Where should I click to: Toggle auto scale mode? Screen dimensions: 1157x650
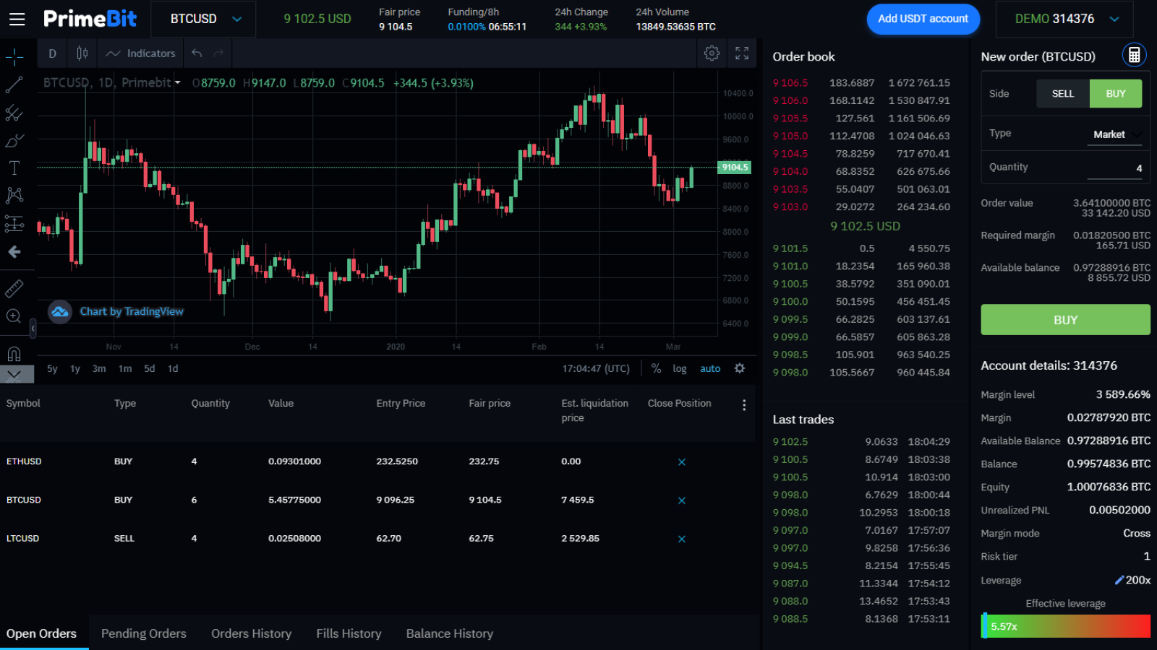point(710,368)
